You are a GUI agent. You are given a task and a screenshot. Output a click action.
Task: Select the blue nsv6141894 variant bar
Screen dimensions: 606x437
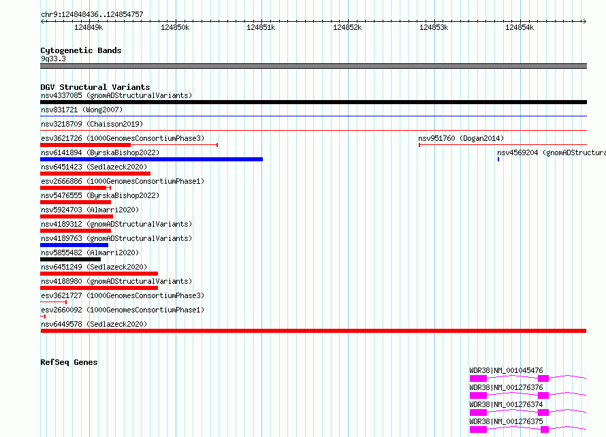(x=151, y=159)
